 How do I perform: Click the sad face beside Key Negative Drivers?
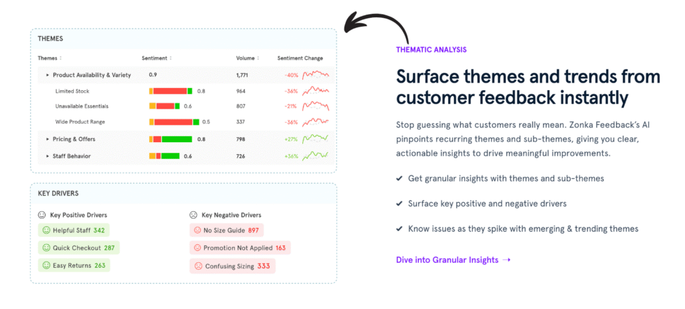pyautogui.click(x=193, y=215)
